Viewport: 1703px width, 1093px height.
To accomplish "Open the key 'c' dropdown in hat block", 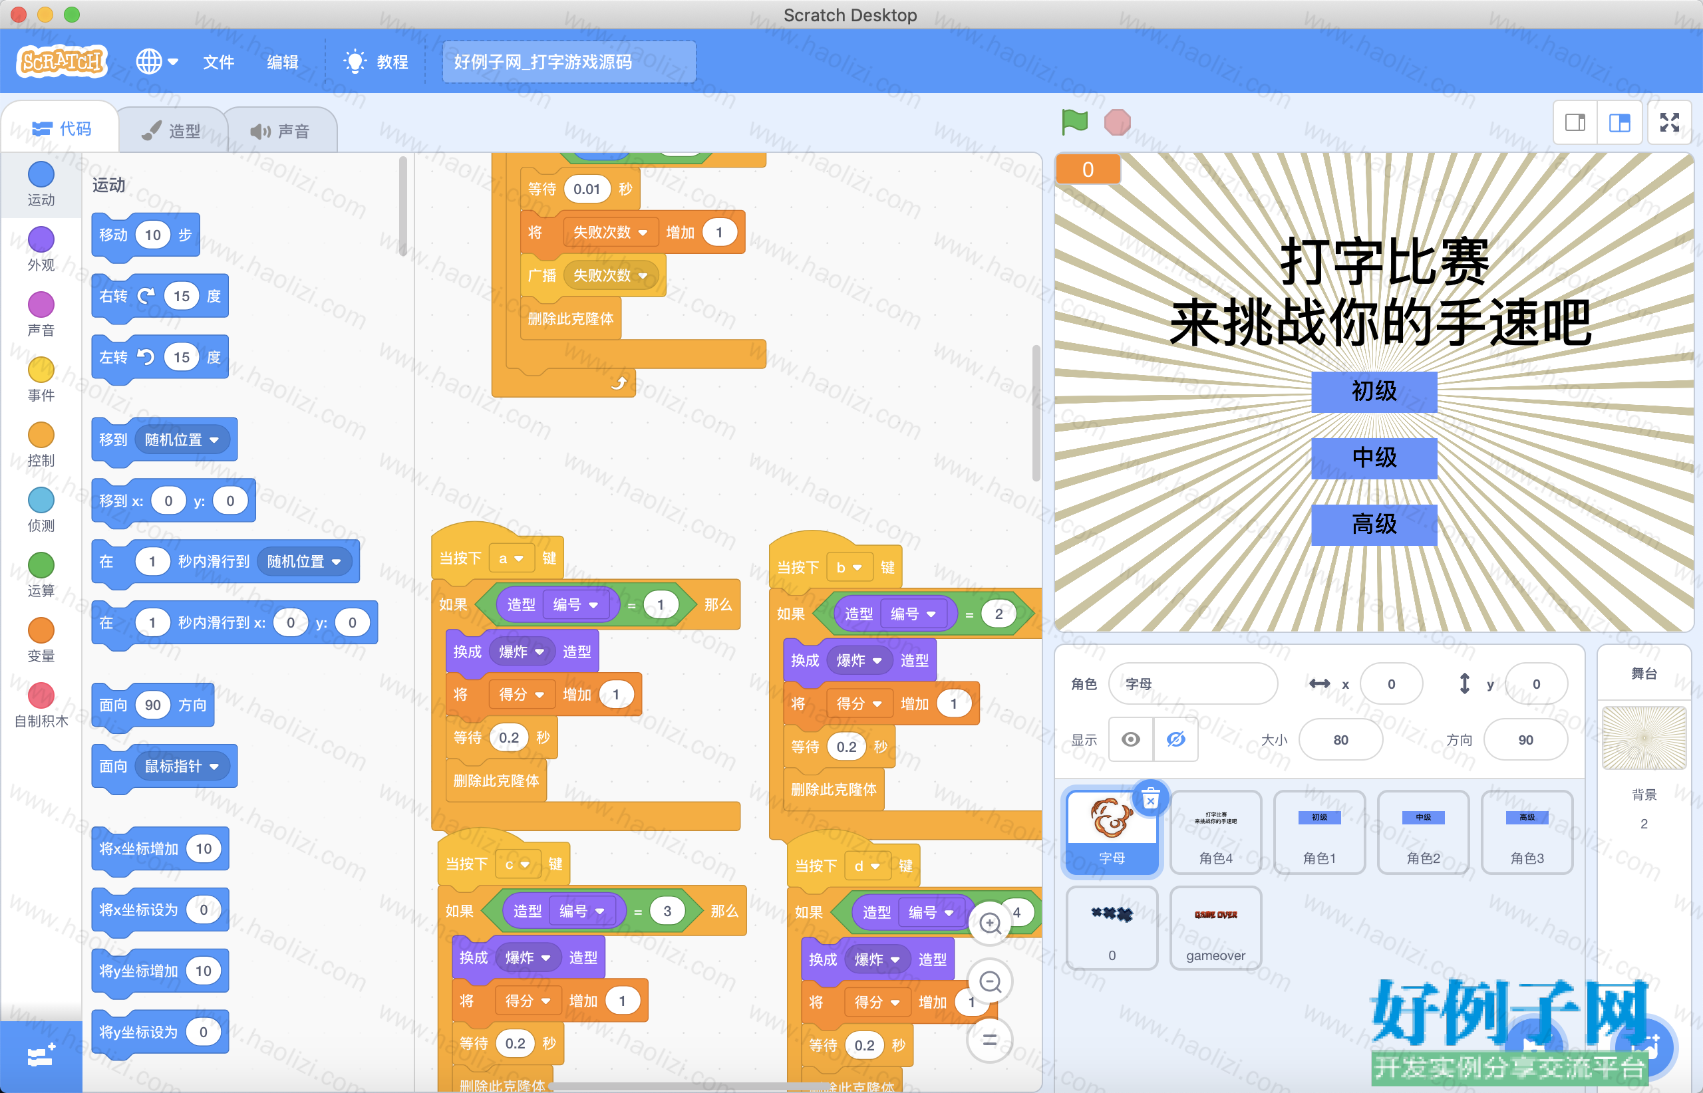I will point(517,864).
